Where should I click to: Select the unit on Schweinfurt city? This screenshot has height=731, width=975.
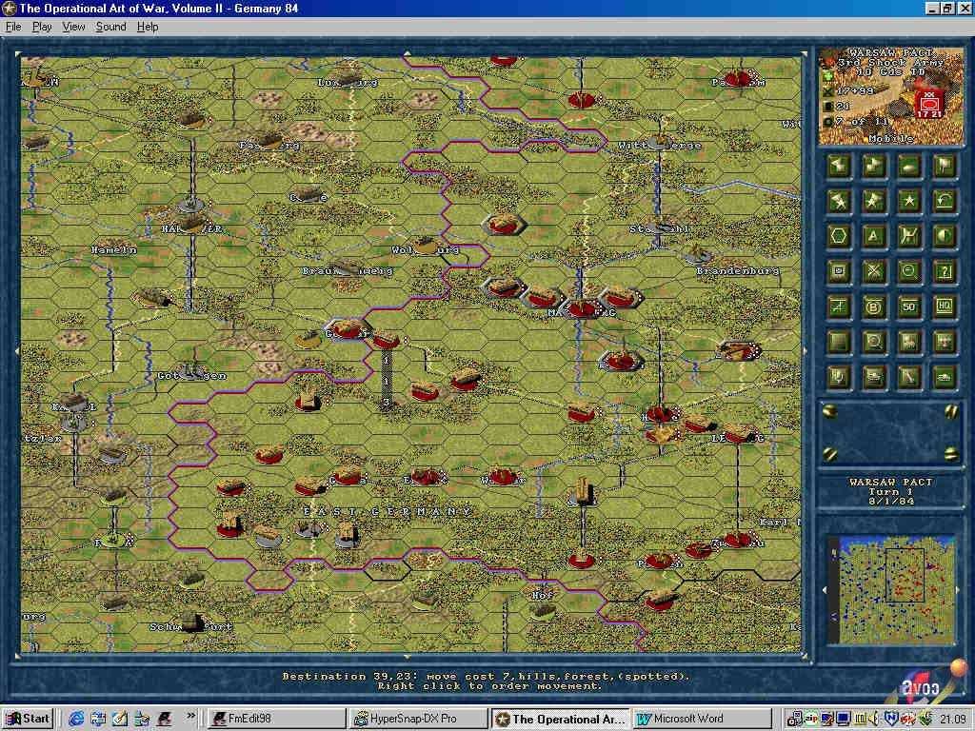(192, 622)
